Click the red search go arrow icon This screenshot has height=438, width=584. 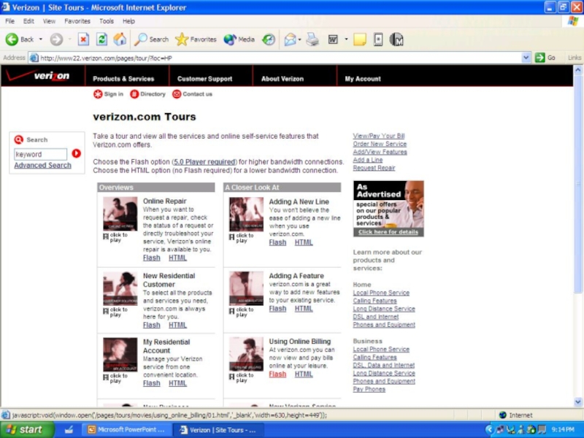76,154
